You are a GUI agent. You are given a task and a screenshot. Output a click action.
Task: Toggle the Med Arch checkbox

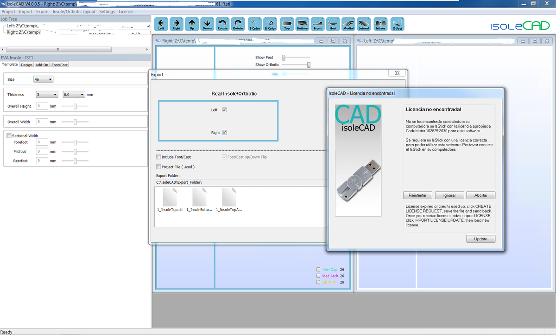[x=318, y=276]
